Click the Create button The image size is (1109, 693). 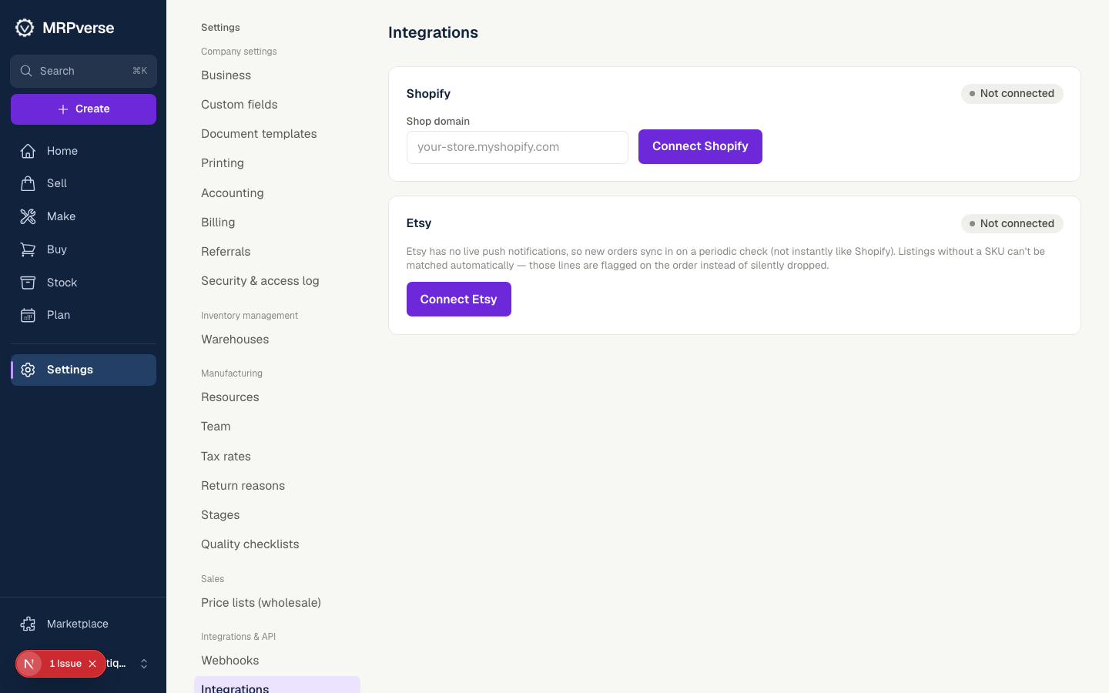(83, 109)
